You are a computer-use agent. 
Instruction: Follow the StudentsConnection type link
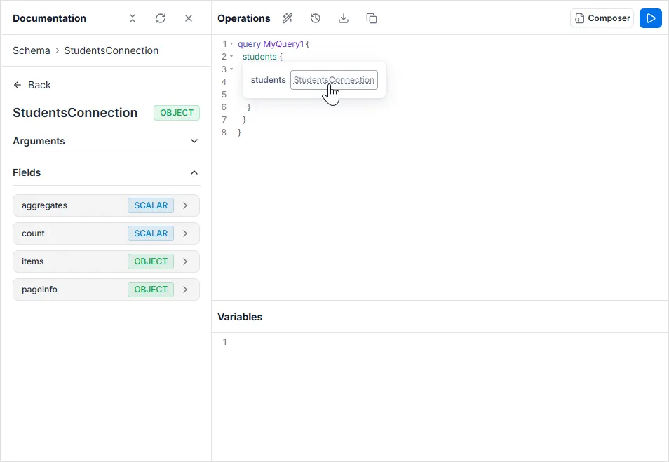coord(334,80)
